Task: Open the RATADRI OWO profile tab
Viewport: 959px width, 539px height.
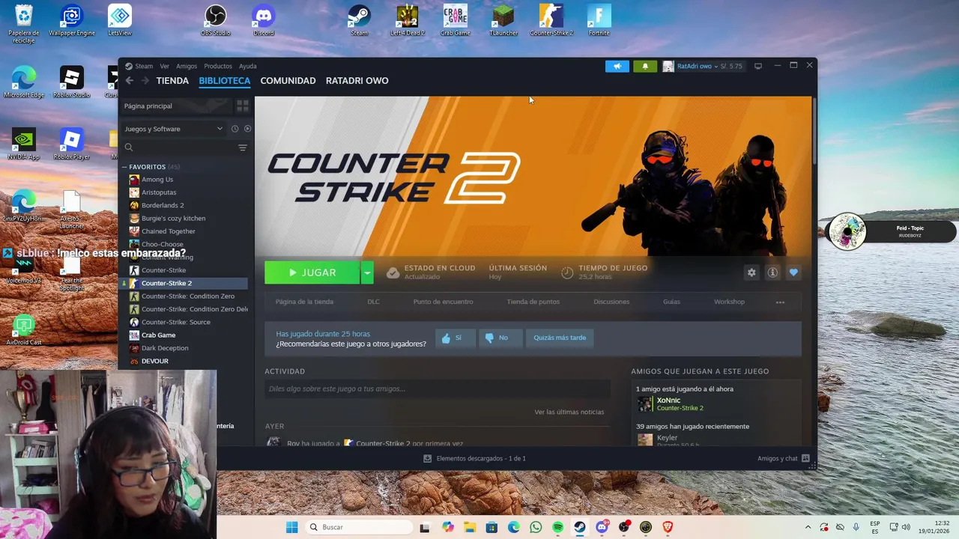Action: pyautogui.click(x=357, y=81)
